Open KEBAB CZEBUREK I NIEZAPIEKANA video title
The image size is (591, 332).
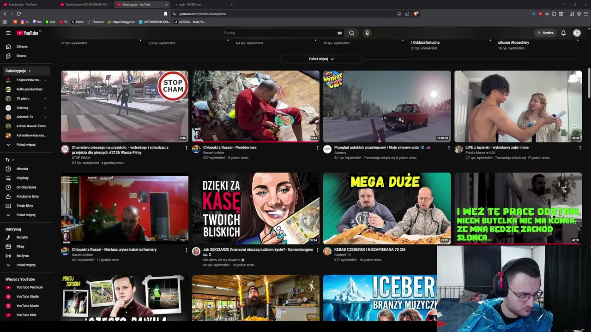(x=369, y=249)
